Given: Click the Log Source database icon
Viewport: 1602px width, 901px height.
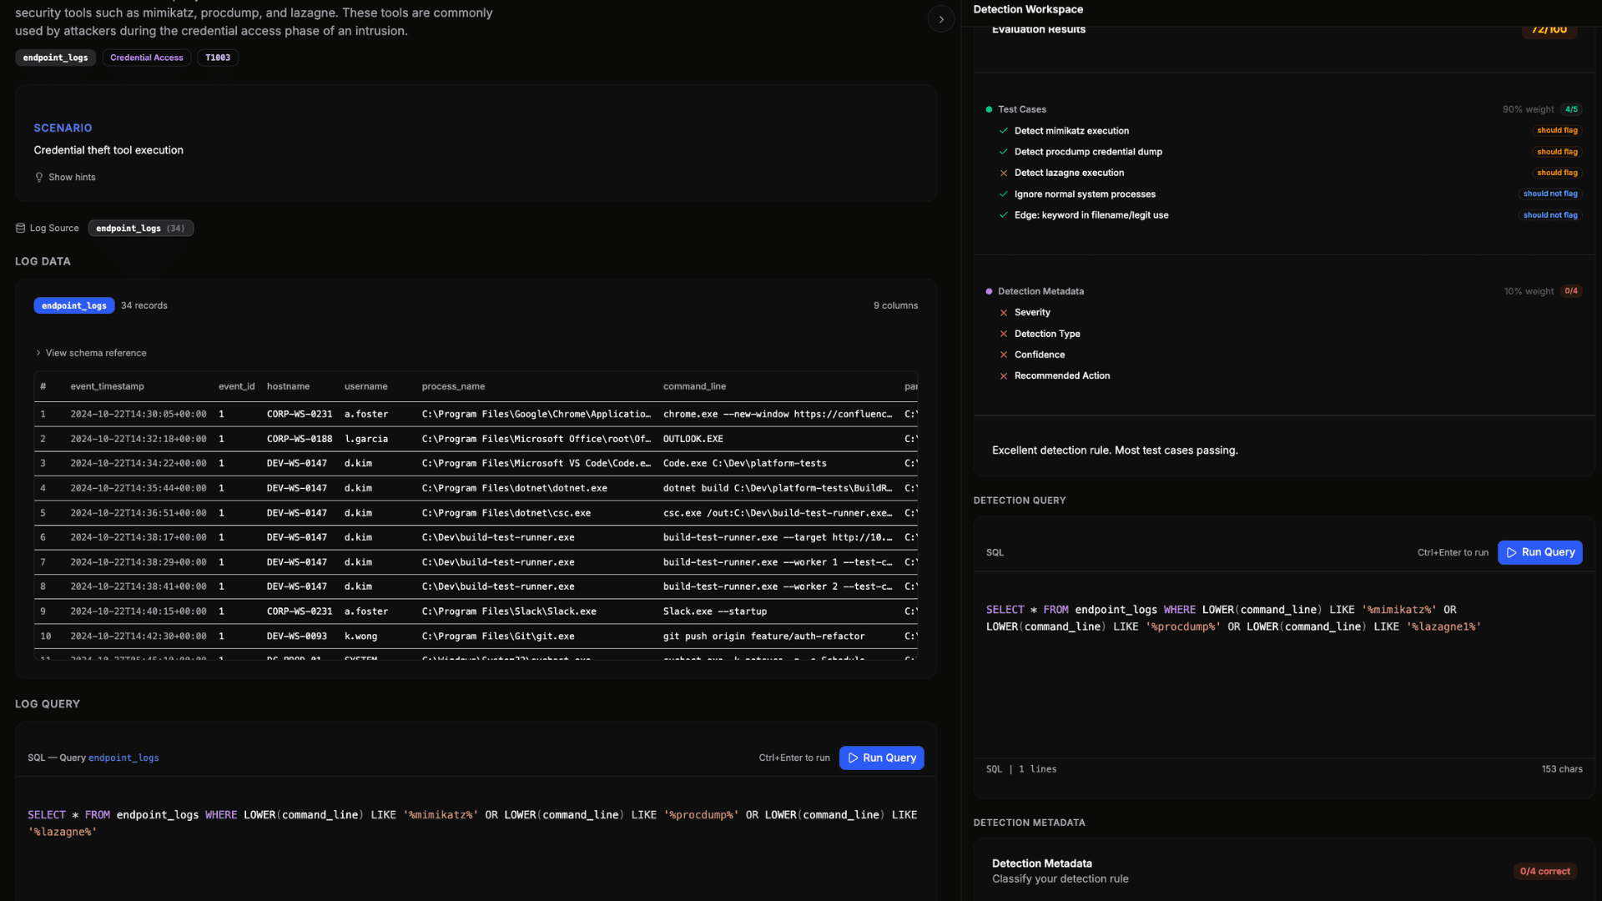Looking at the screenshot, I should [20, 228].
